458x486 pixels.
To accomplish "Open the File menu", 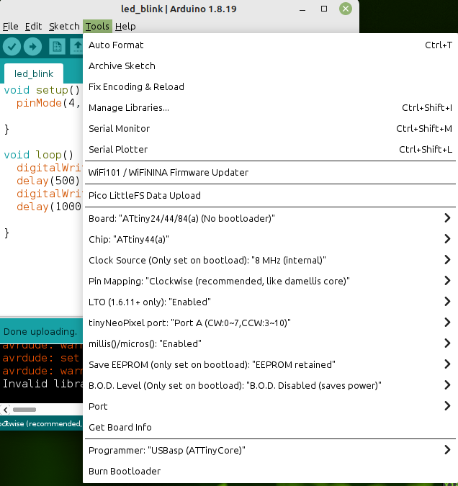I will [x=11, y=27].
